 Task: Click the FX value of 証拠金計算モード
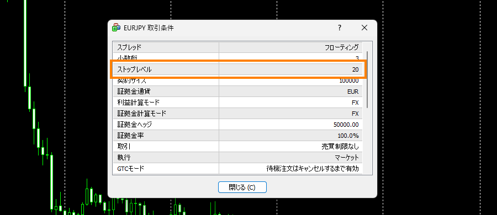[x=355, y=114]
